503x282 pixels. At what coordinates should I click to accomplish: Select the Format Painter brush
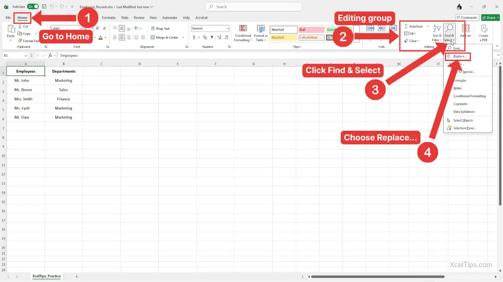click(20, 41)
